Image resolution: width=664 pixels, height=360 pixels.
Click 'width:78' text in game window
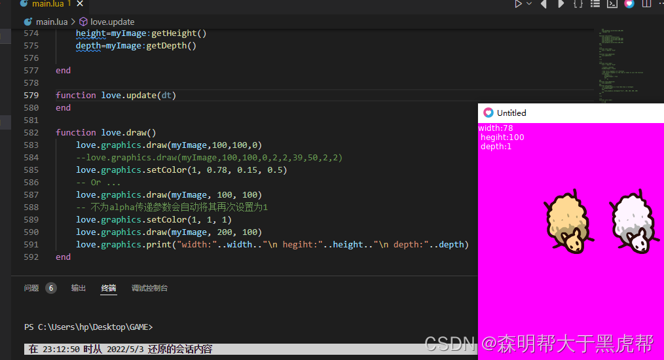pos(496,128)
